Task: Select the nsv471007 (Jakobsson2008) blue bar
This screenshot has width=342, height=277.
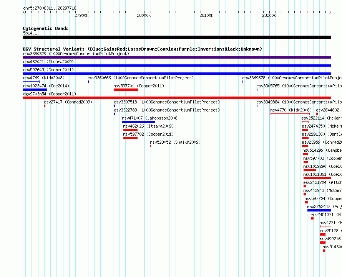Action: click(138, 122)
